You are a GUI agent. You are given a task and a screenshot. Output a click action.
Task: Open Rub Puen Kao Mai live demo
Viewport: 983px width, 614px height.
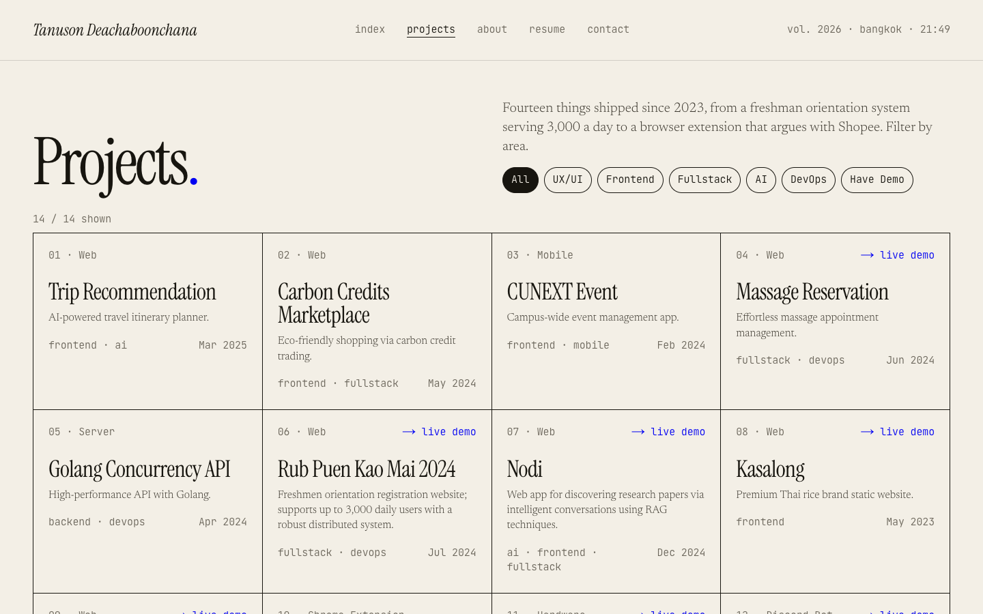(x=439, y=432)
